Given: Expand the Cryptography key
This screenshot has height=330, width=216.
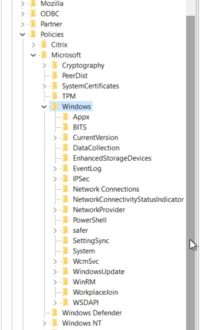Looking at the screenshot, I should click(x=44, y=66).
